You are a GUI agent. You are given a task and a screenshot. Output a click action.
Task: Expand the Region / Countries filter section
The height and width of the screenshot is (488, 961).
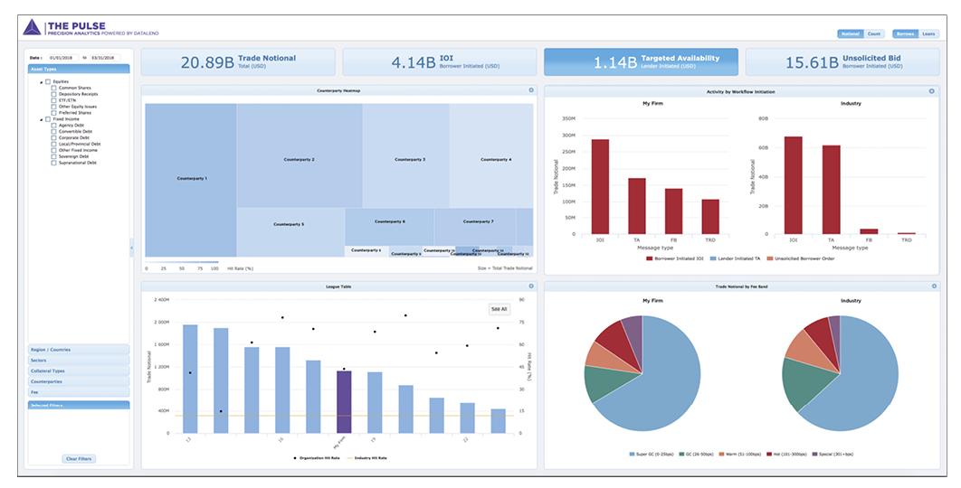[x=79, y=350]
